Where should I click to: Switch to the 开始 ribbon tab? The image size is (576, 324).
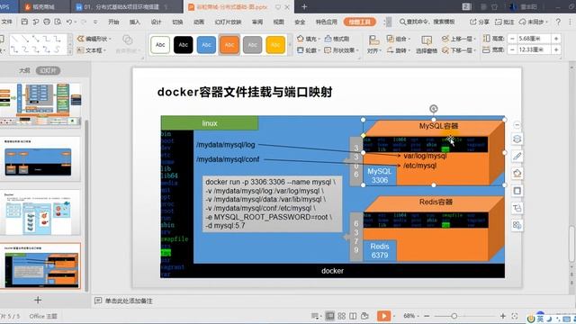point(113,22)
